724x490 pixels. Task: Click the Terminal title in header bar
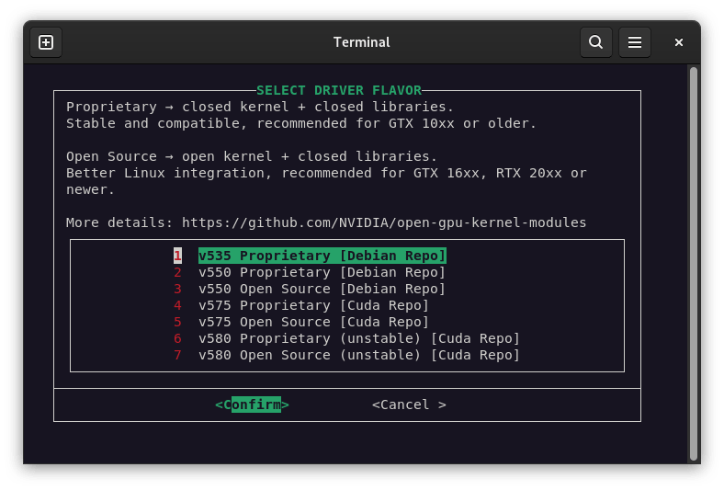pyautogui.click(x=361, y=42)
